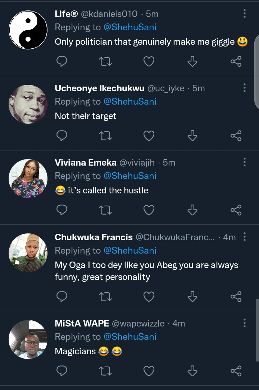259x390 pixels.
Task: Expand options menu for Chukwuka Francis's tweet
Action: (x=245, y=237)
